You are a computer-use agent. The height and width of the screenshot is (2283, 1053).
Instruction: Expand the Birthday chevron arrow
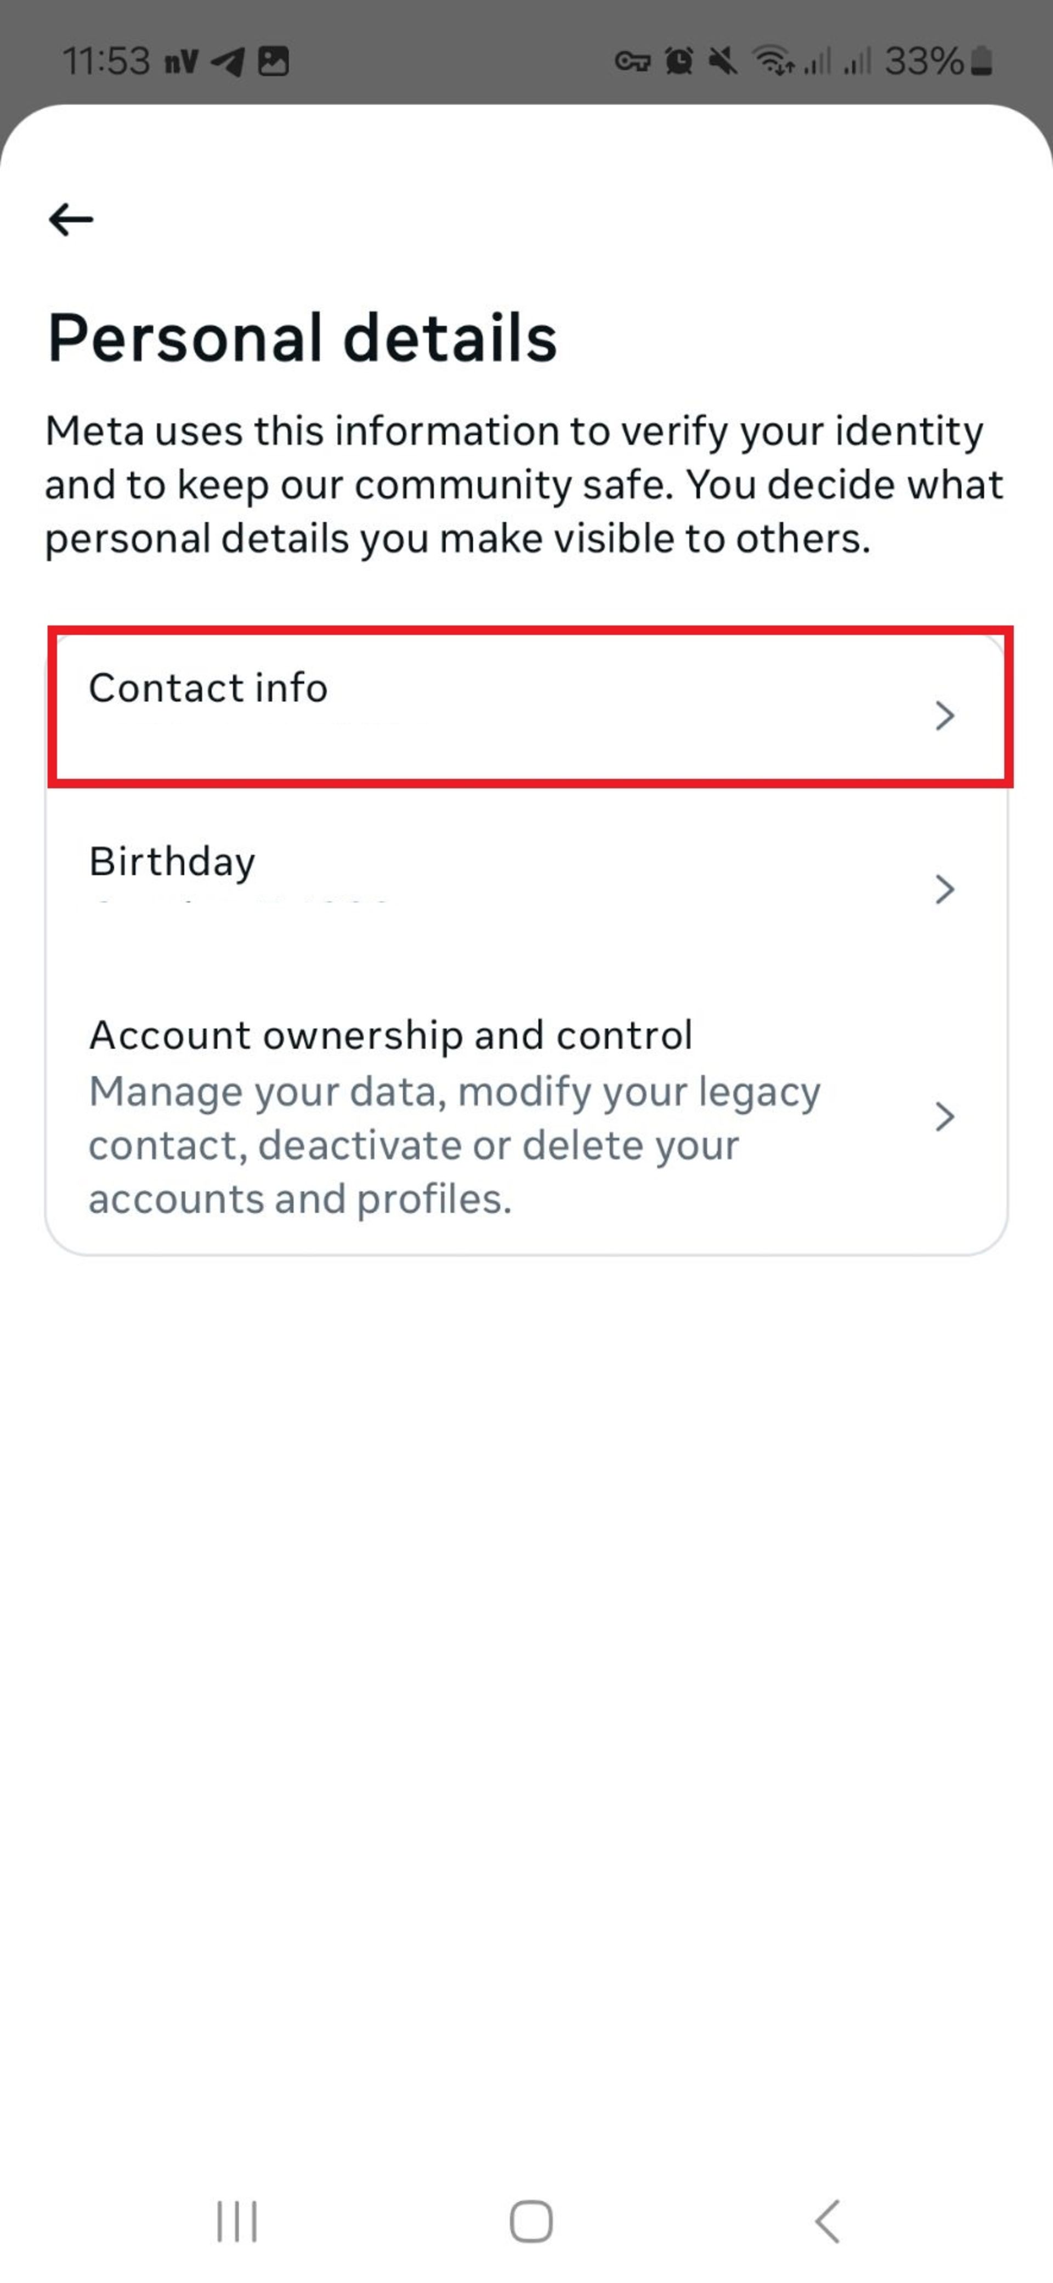point(945,889)
